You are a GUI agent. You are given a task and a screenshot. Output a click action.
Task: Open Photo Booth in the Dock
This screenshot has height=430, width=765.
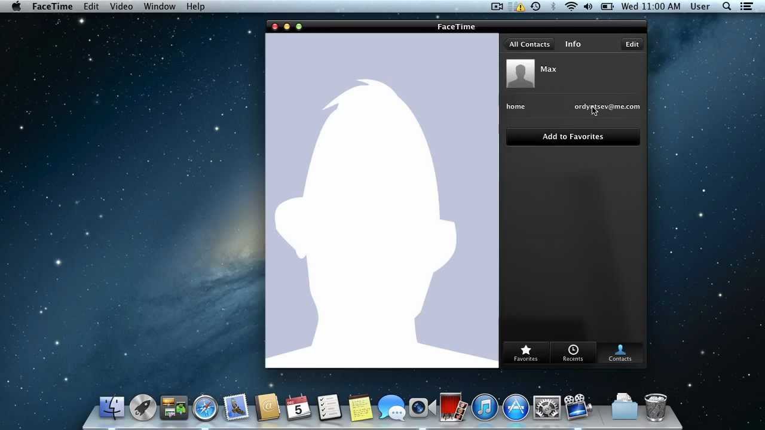453,407
